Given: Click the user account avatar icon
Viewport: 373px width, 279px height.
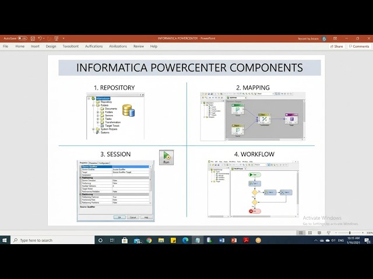Looking at the screenshot, I should tap(324, 38).
